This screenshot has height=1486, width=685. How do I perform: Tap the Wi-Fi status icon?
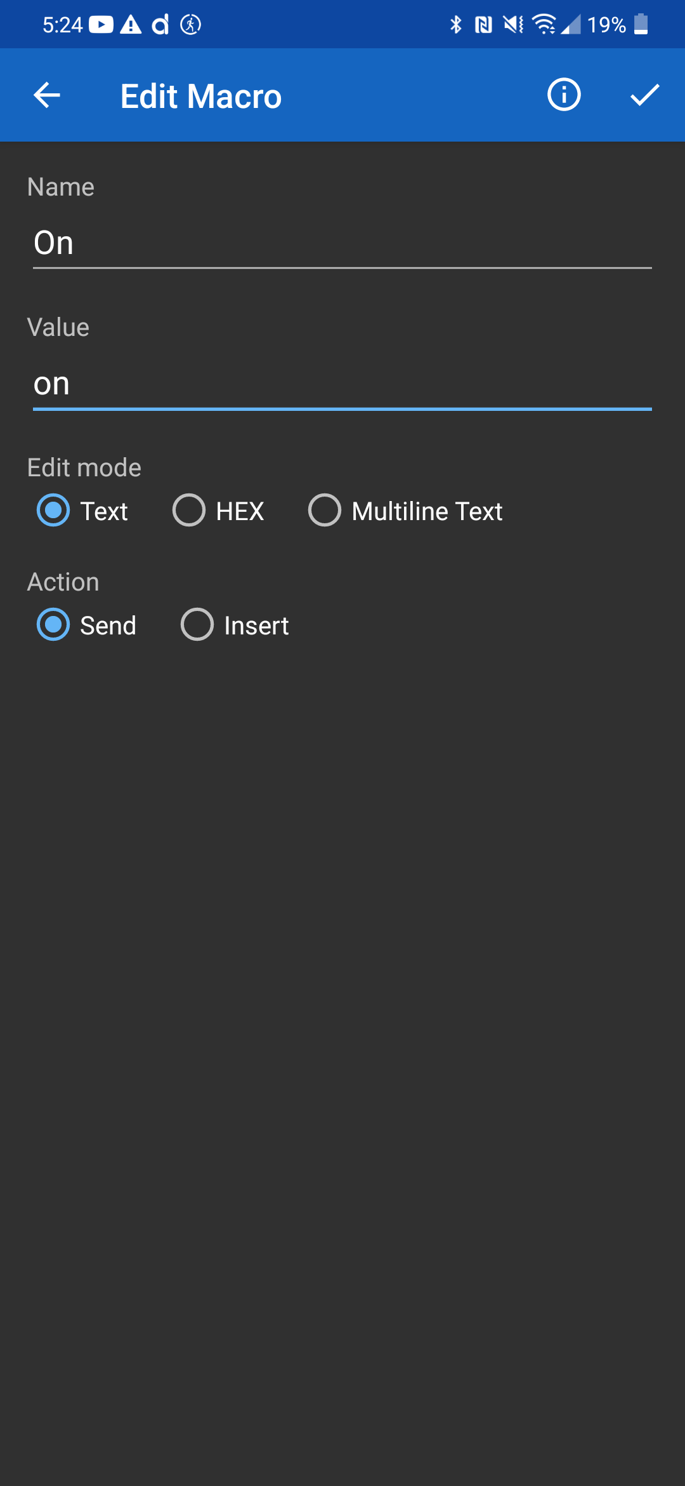[544, 25]
